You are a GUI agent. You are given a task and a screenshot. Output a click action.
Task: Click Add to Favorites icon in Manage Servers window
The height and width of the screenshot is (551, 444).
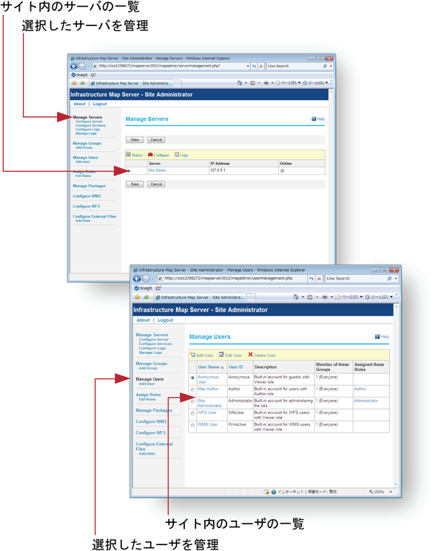82,83
